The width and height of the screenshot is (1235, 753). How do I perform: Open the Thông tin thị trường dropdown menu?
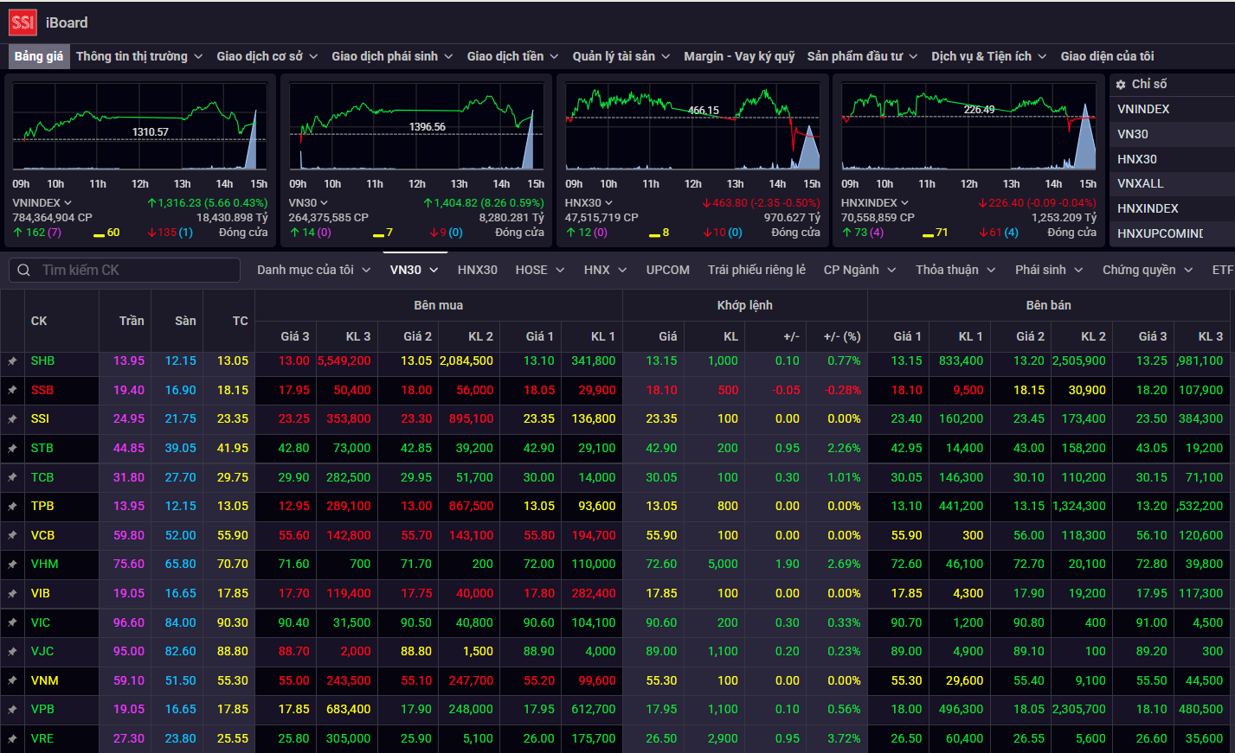point(139,56)
